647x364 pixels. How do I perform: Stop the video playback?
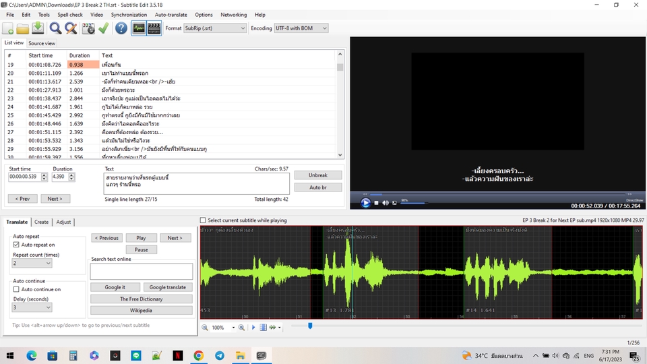click(376, 203)
